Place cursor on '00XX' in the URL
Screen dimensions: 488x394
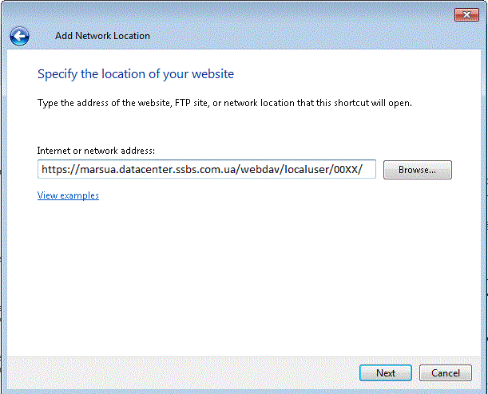point(354,170)
